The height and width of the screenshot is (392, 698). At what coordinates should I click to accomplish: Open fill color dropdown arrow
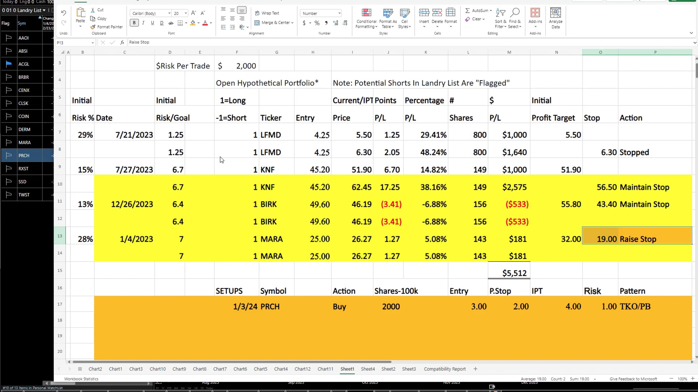click(x=199, y=23)
